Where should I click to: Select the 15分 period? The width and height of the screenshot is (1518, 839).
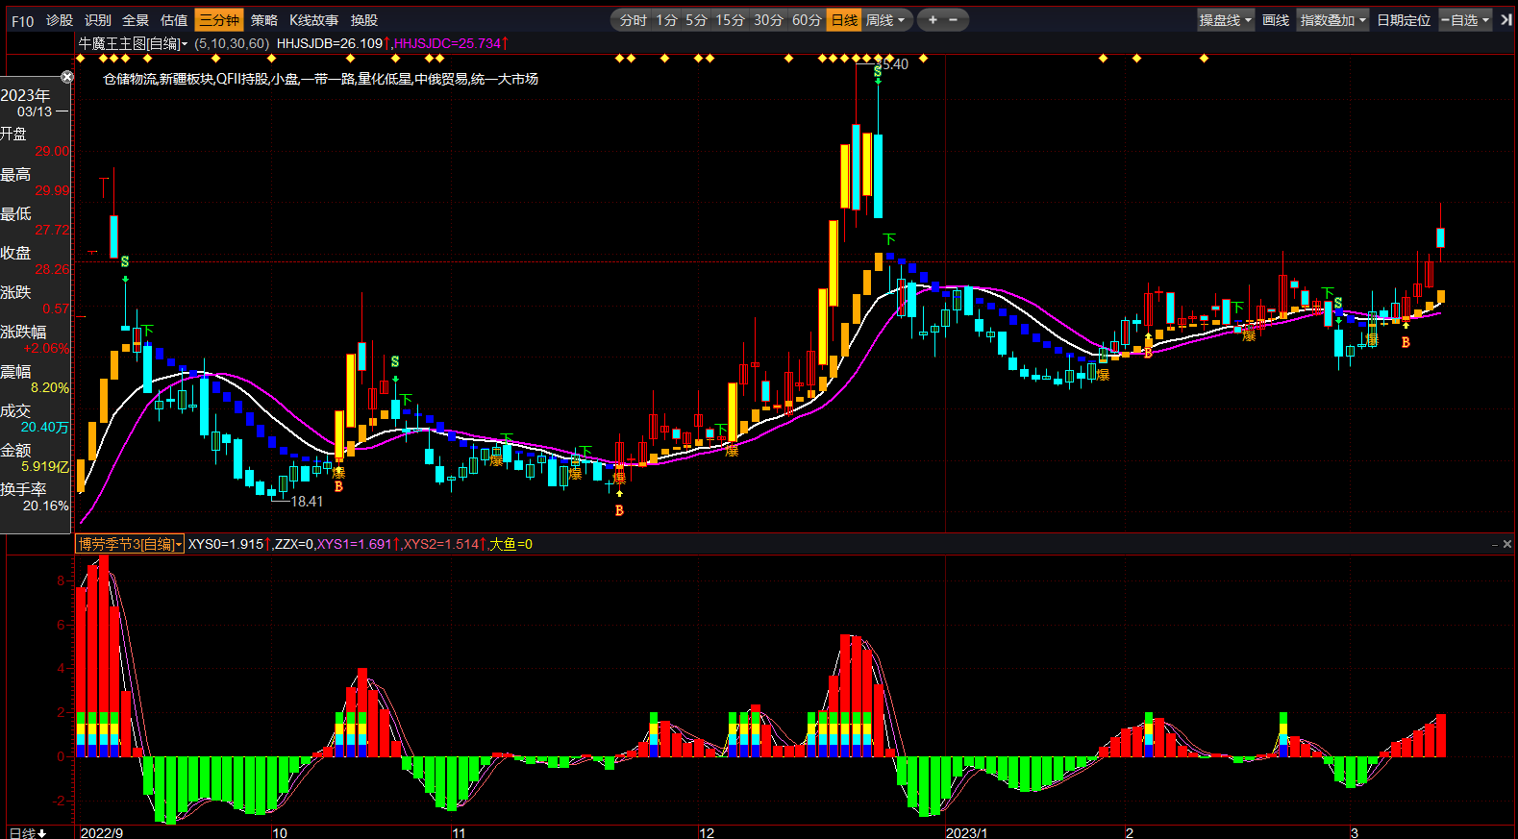[x=730, y=20]
